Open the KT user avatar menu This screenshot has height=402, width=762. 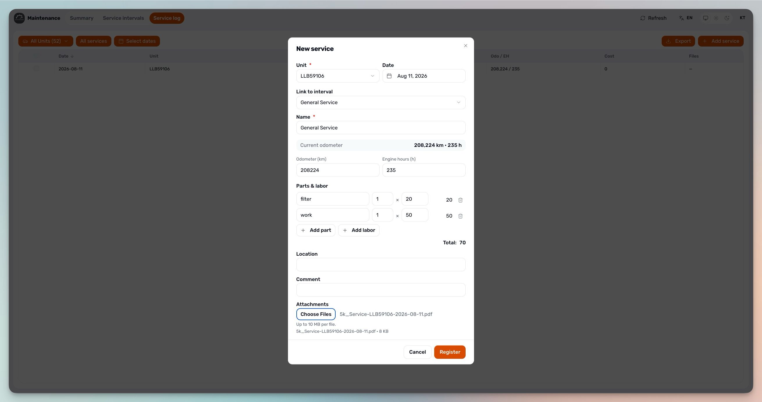743,18
